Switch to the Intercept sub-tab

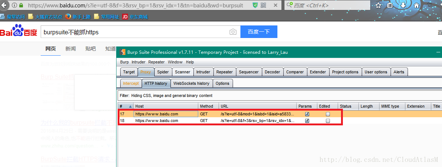[131, 83]
